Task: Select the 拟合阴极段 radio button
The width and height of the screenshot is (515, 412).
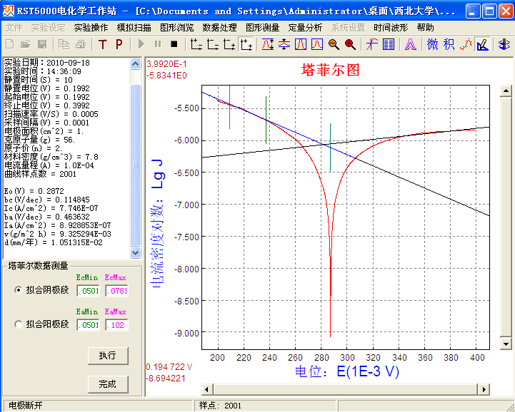Action: 19,290
